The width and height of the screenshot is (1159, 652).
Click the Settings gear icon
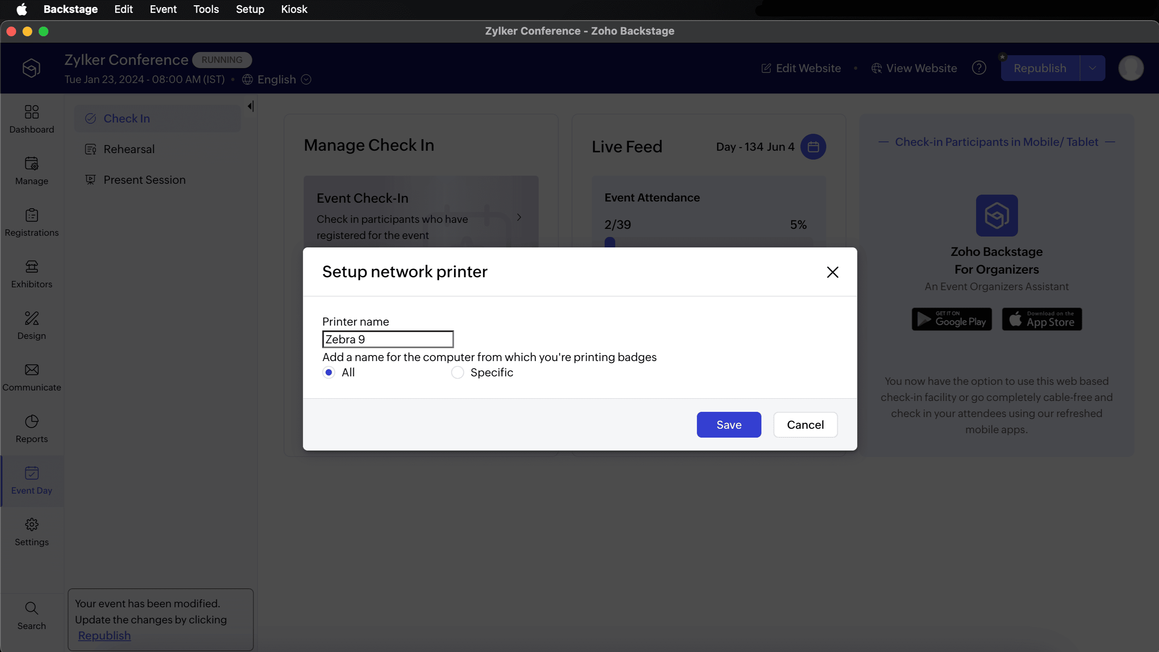coord(31,524)
